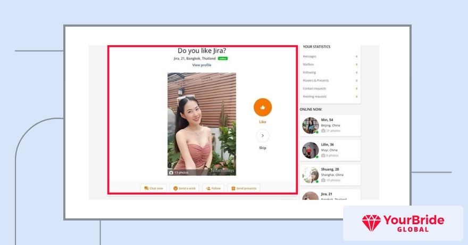Click the camera icon on Min's card
The image size is (468, 245).
[323, 131]
